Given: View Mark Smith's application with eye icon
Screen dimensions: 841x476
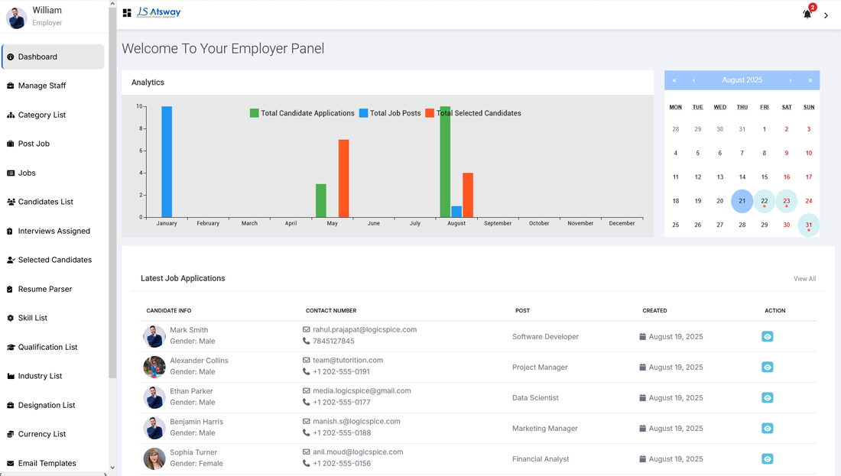Looking at the screenshot, I should point(767,337).
